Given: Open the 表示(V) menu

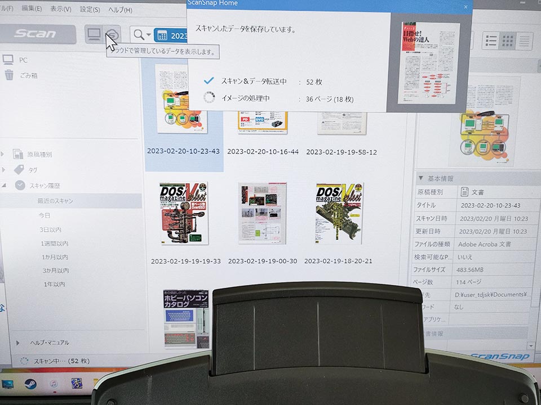Looking at the screenshot, I should pyautogui.click(x=61, y=9).
